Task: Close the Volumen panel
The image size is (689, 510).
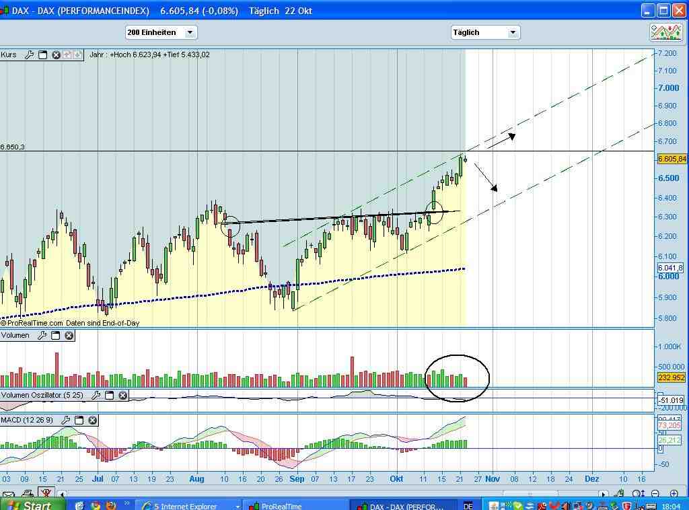Action: 69,336
